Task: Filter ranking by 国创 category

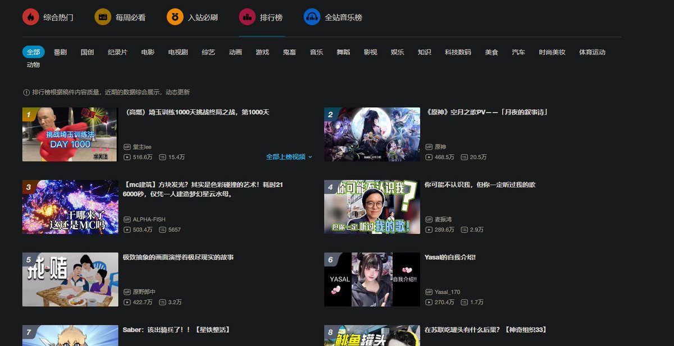Action: pyautogui.click(x=87, y=52)
